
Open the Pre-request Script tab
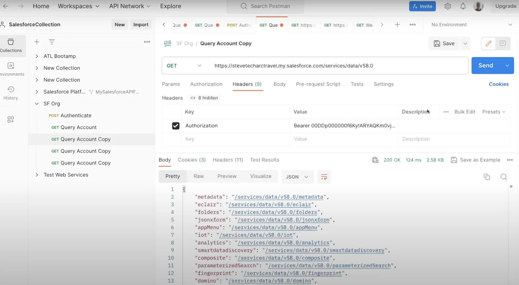[x=318, y=84]
